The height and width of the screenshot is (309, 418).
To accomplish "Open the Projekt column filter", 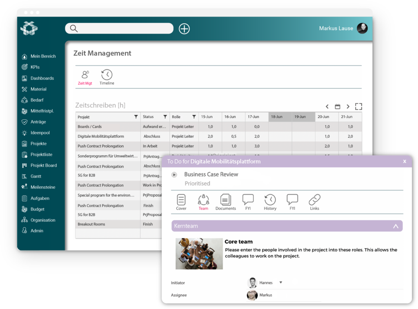I will tap(136, 117).
